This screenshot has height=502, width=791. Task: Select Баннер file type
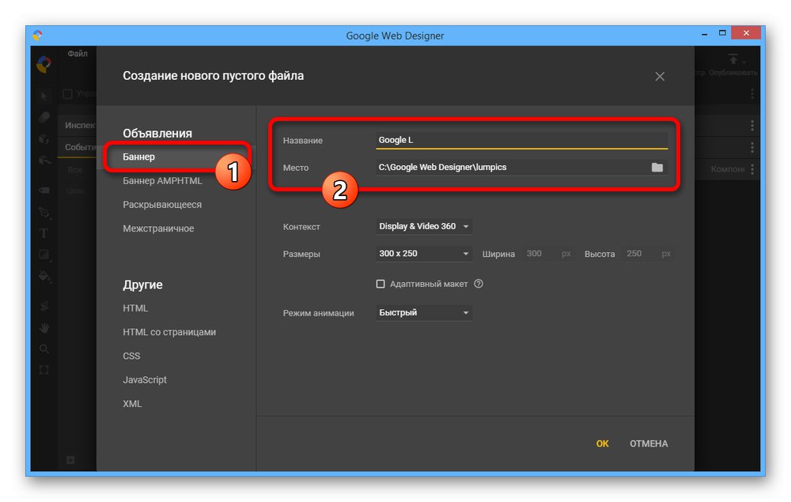point(138,157)
